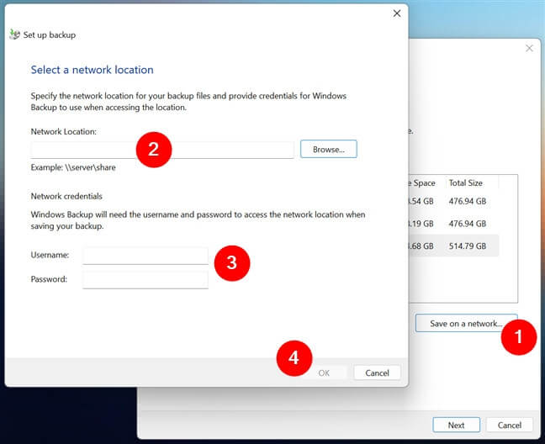Click the Free Space column header
Screen dimensions: 545x444
click(x=421, y=182)
